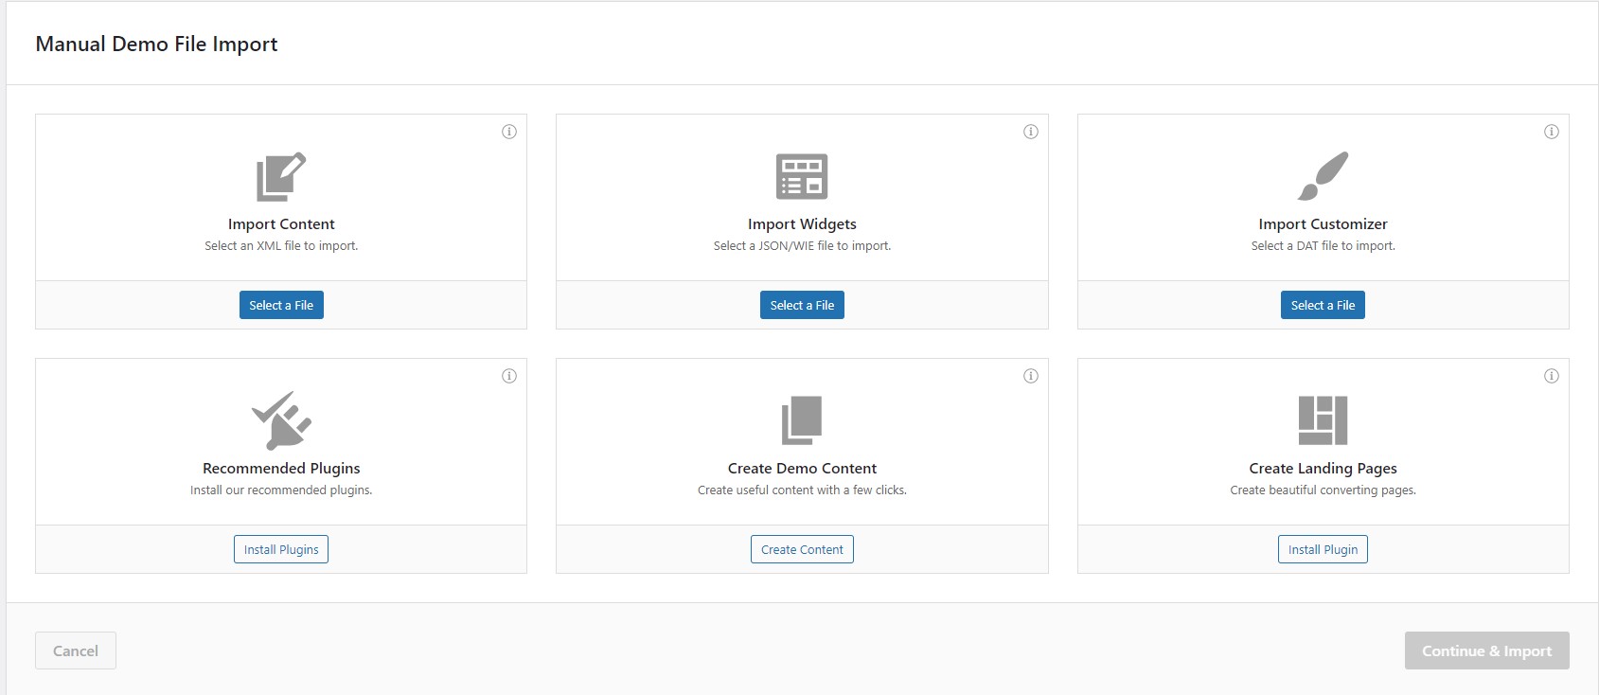Screen dimensions: 1599x695
Task: Select a File for Import Customizer
Action: [1323, 305]
